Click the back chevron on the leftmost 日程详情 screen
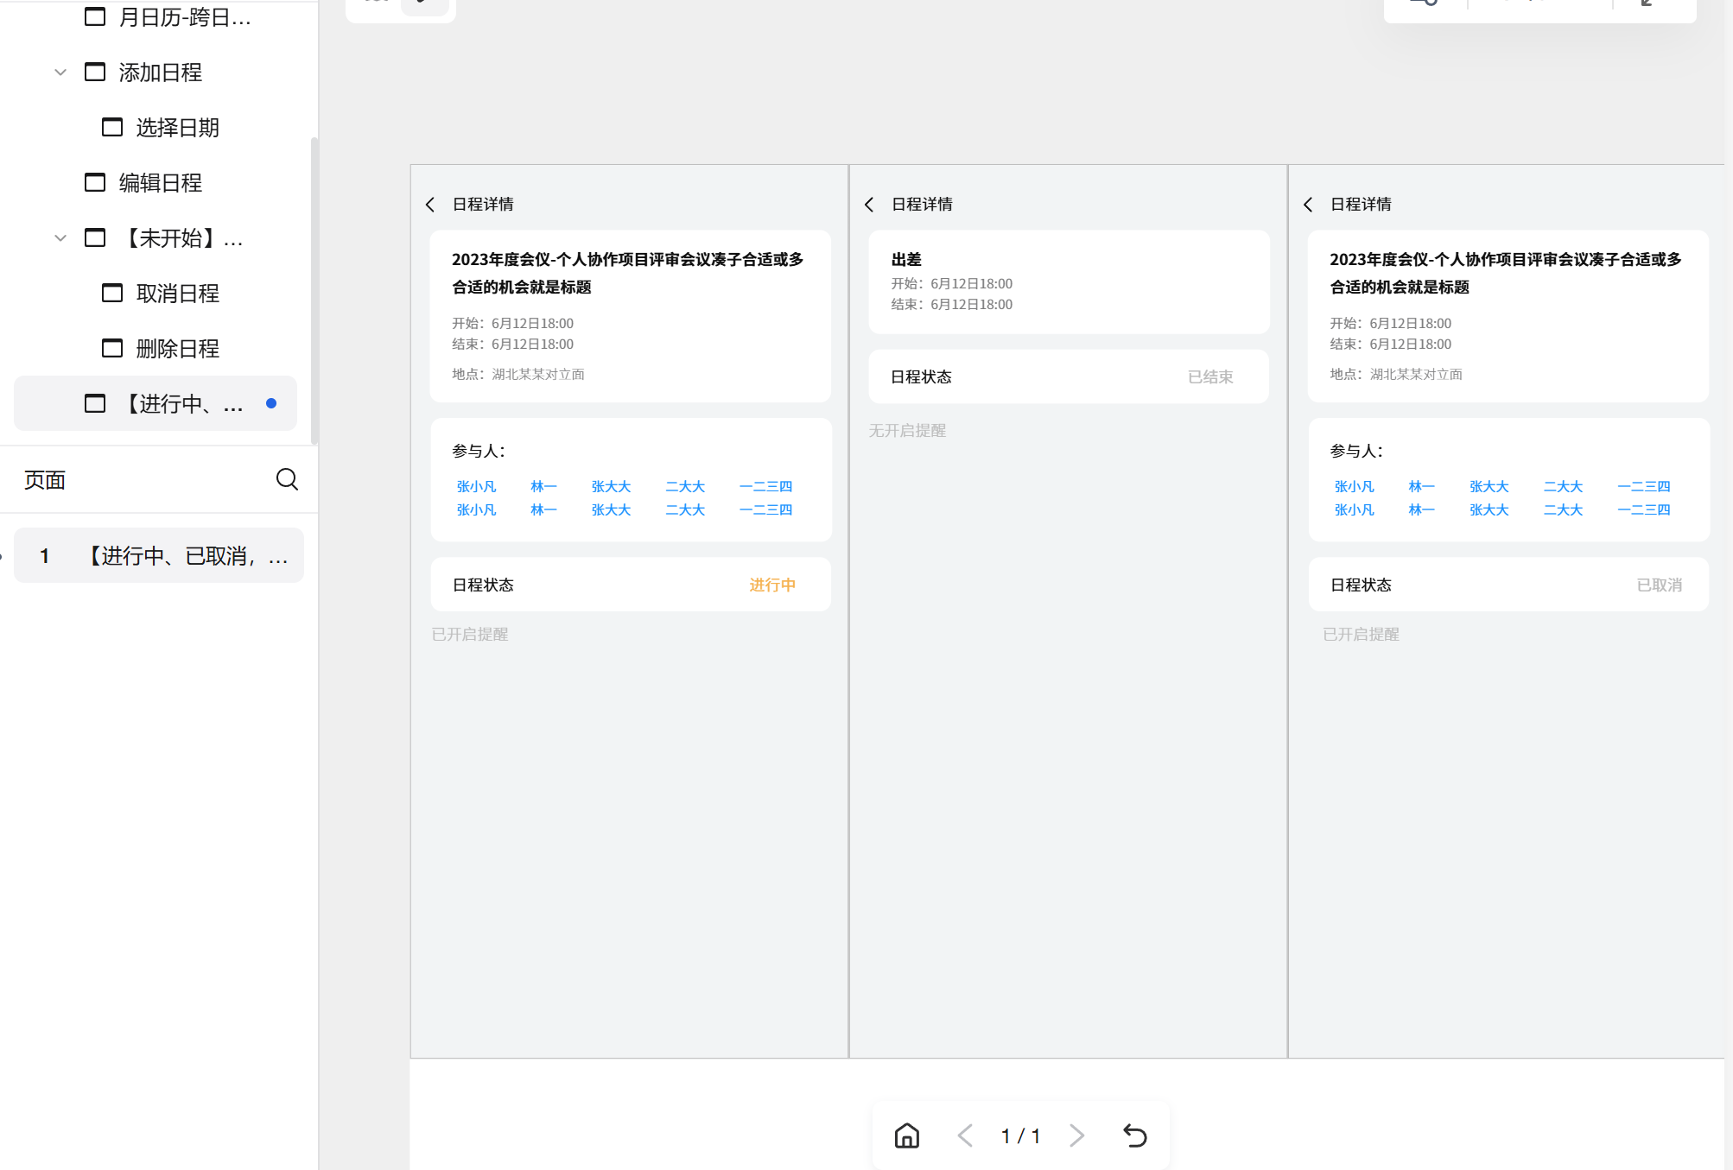 pyautogui.click(x=430, y=205)
